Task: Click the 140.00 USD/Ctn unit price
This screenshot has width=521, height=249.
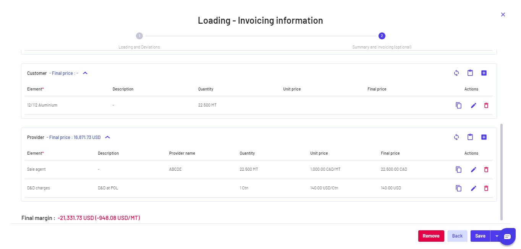Action: [324, 188]
